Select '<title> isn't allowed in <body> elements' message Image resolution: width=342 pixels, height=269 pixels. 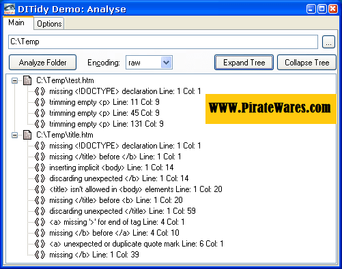coord(136,189)
